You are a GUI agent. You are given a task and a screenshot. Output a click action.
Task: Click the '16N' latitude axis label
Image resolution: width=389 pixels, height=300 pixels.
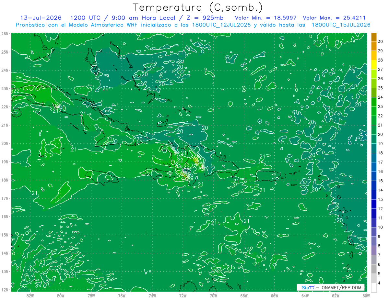coord(5,217)
